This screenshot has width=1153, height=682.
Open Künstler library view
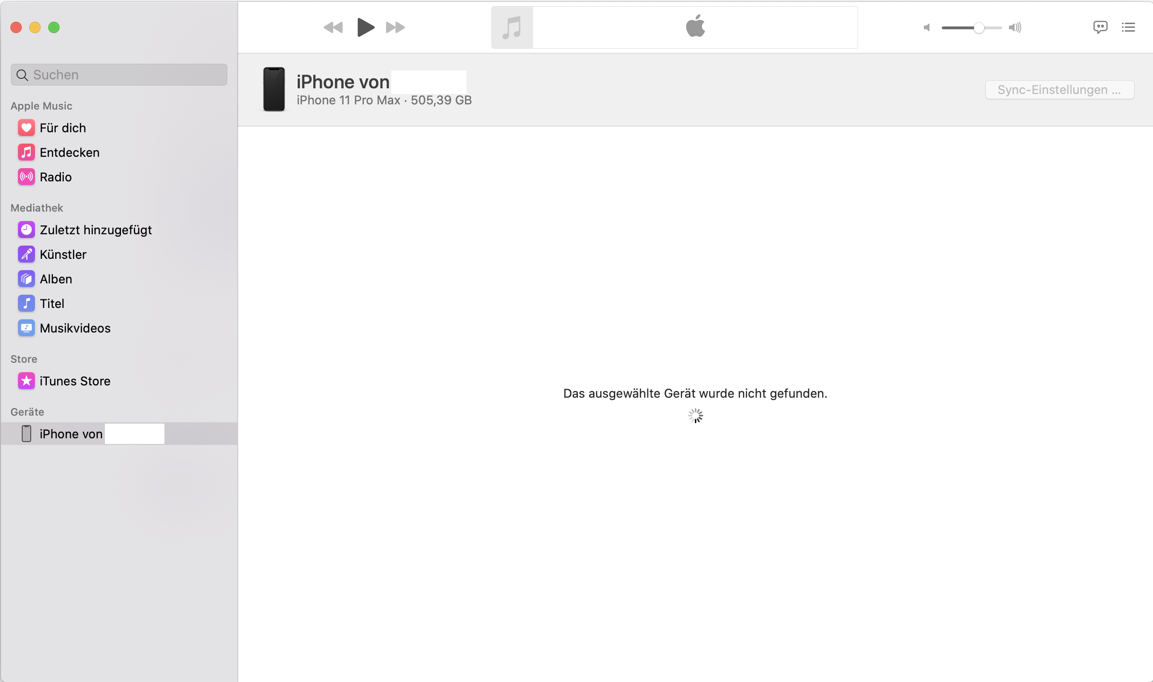point(63,255)
